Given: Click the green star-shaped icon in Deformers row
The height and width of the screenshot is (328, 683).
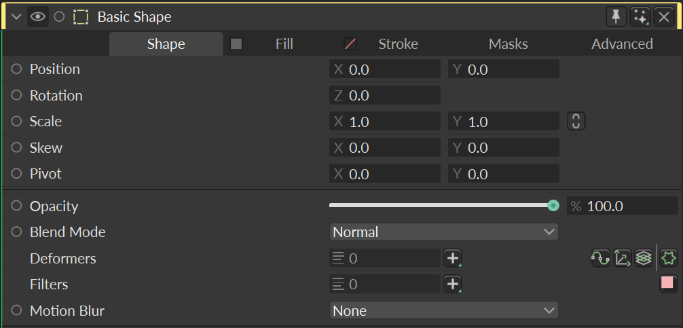Looking at the screenshot, I should [669, 258].
